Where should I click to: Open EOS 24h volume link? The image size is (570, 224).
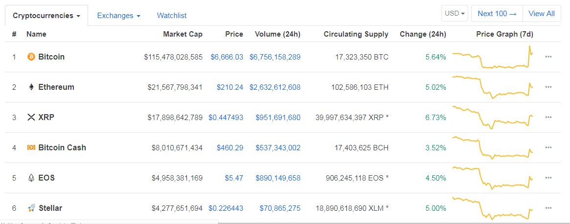click(x=278, y=178)
